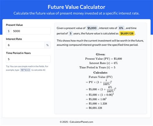Click the Time Period in Years field
Image resolution: width=153 pixels, height=126 pixels.
point(28,59)
